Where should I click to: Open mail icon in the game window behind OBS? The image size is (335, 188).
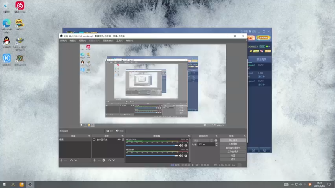[x=253, y=150]
